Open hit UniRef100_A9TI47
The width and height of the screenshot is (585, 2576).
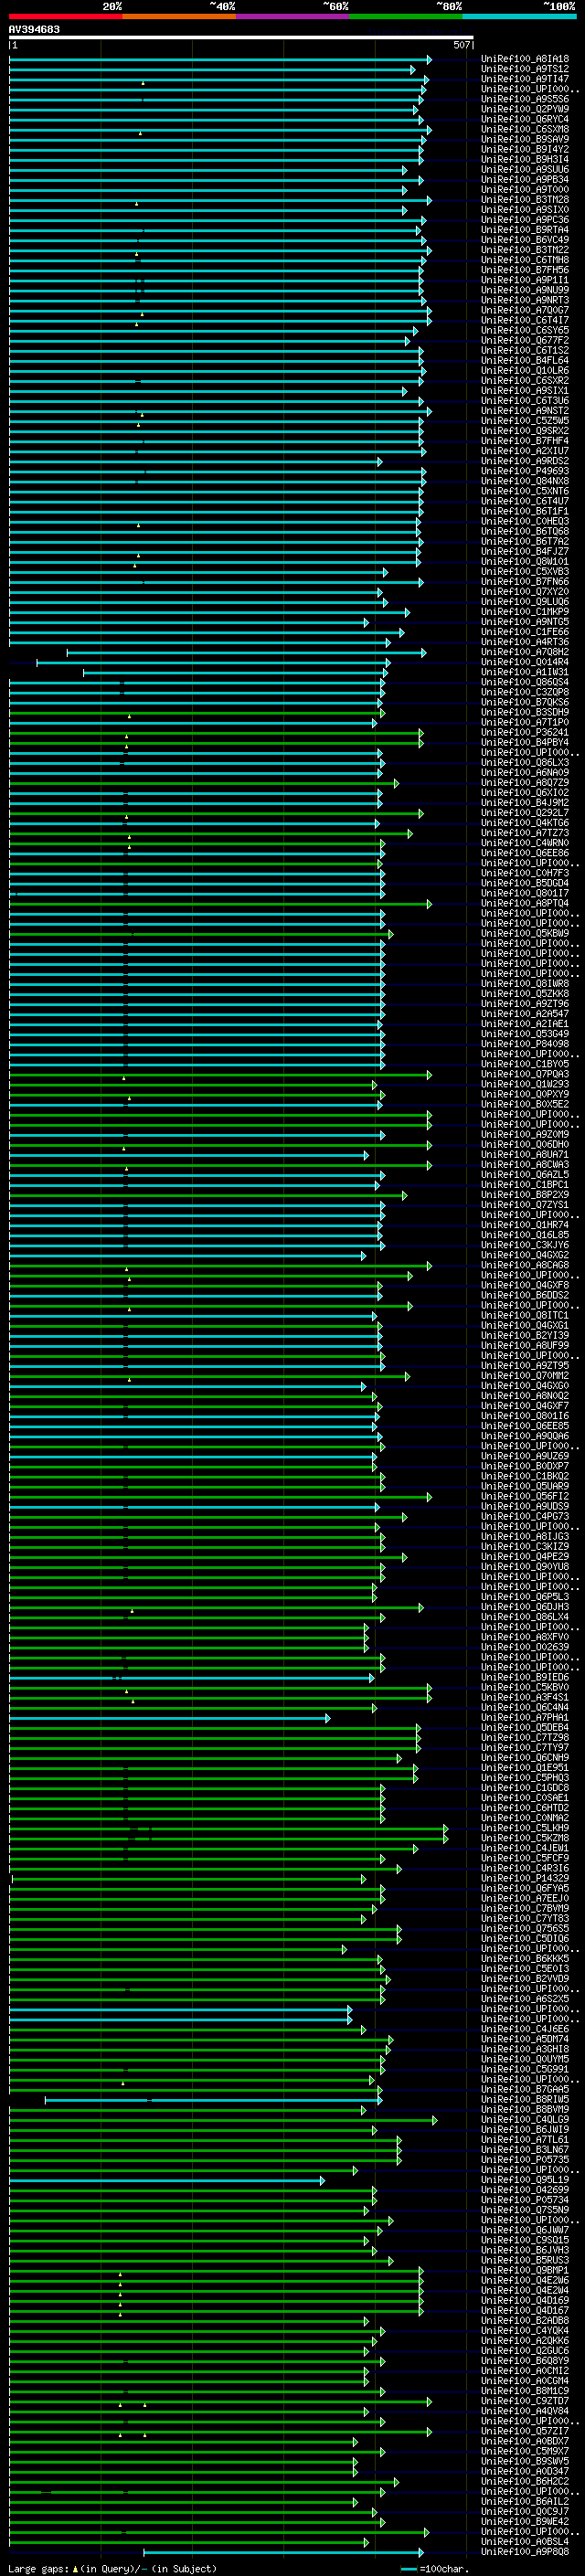[525, 79]
